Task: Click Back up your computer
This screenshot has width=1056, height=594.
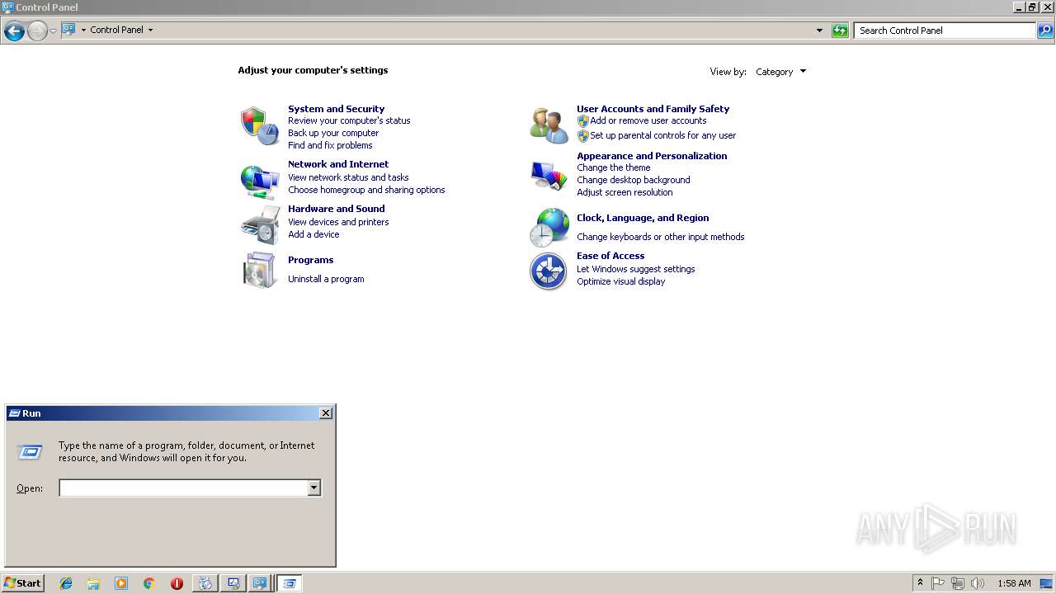Action: (x=333, y=133)
